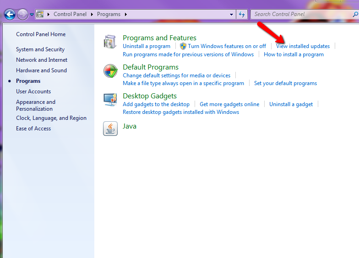This screenshot has height=258, width=359.
Task: Open Set your default programs link
Action: click(286, 83)
